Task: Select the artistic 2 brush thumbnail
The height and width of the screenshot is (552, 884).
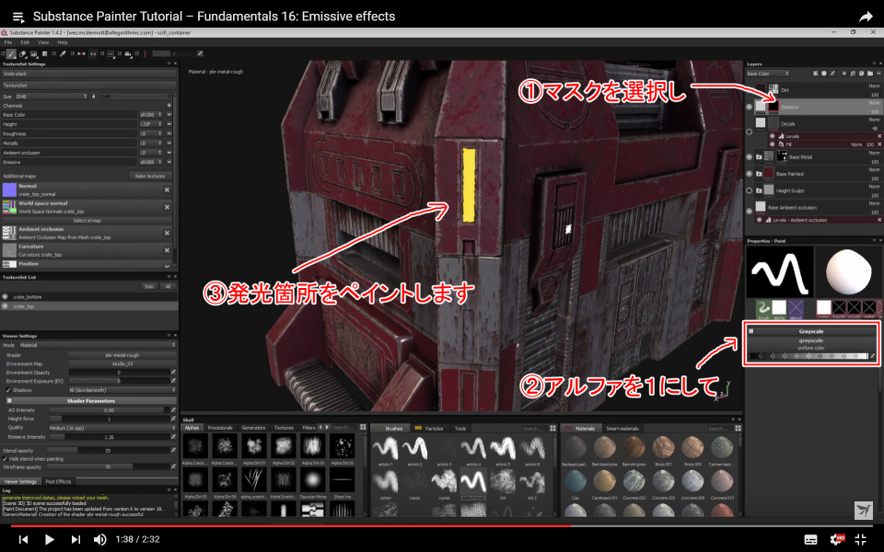Action: (x=415, y=449)
